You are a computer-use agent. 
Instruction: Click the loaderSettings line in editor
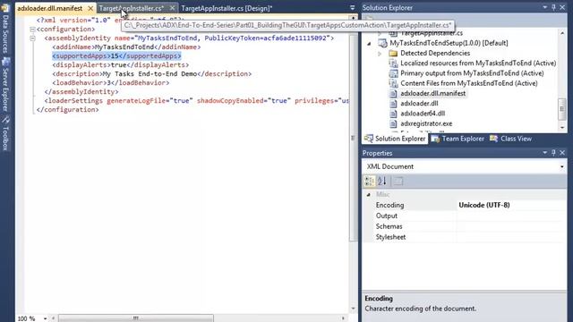(197, 101)
